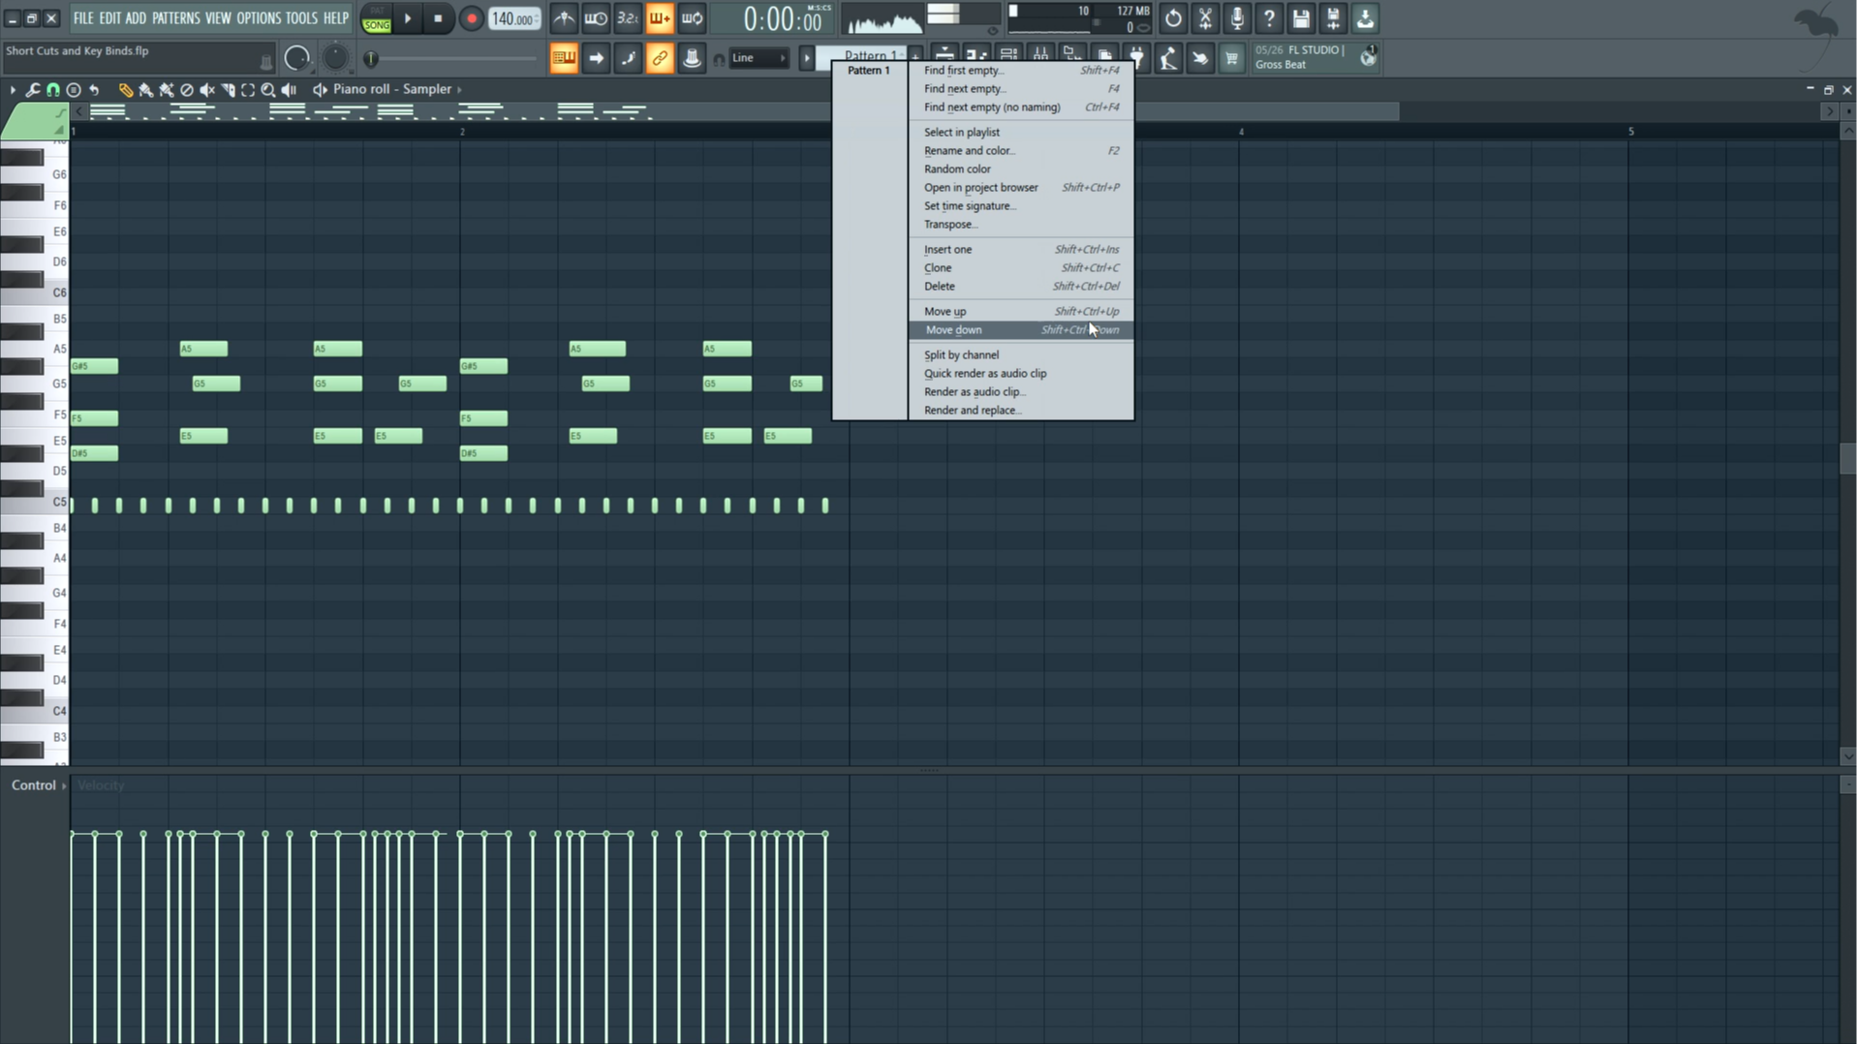Click the red record button
This screenshot has width=1857, height=1044.
click(x=471, y=18)
